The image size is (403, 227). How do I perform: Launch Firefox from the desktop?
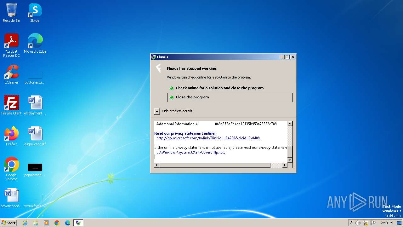[11, 136]
